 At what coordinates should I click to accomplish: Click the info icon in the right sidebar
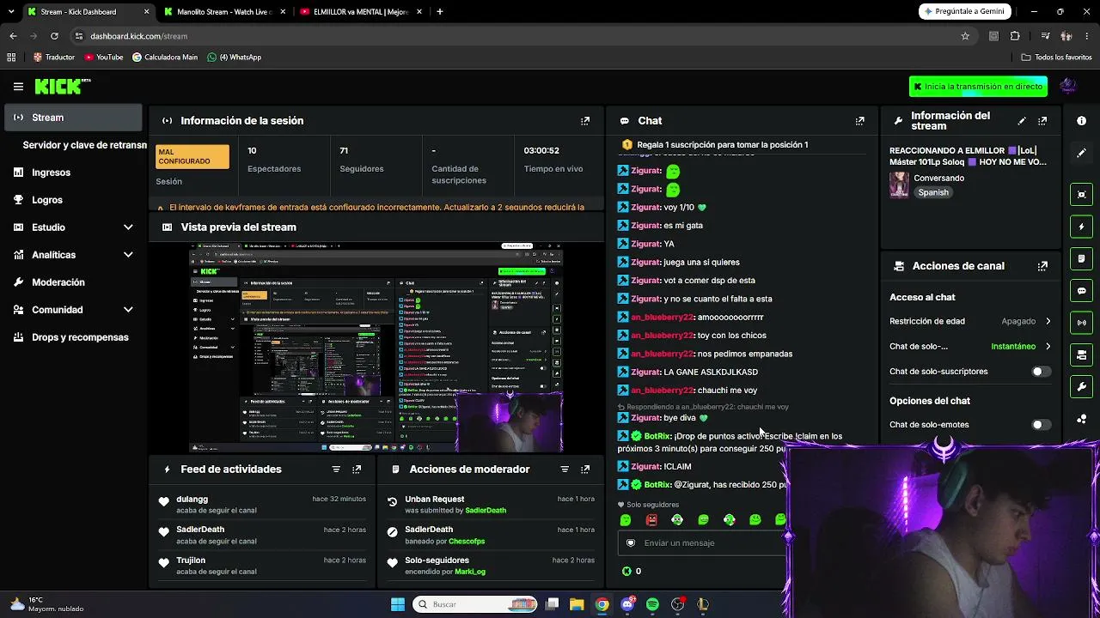pos(1082,121)
